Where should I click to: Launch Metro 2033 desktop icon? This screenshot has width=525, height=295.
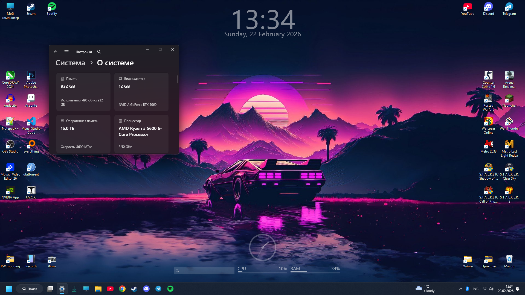pyautogui.click(x=488, y=147)
